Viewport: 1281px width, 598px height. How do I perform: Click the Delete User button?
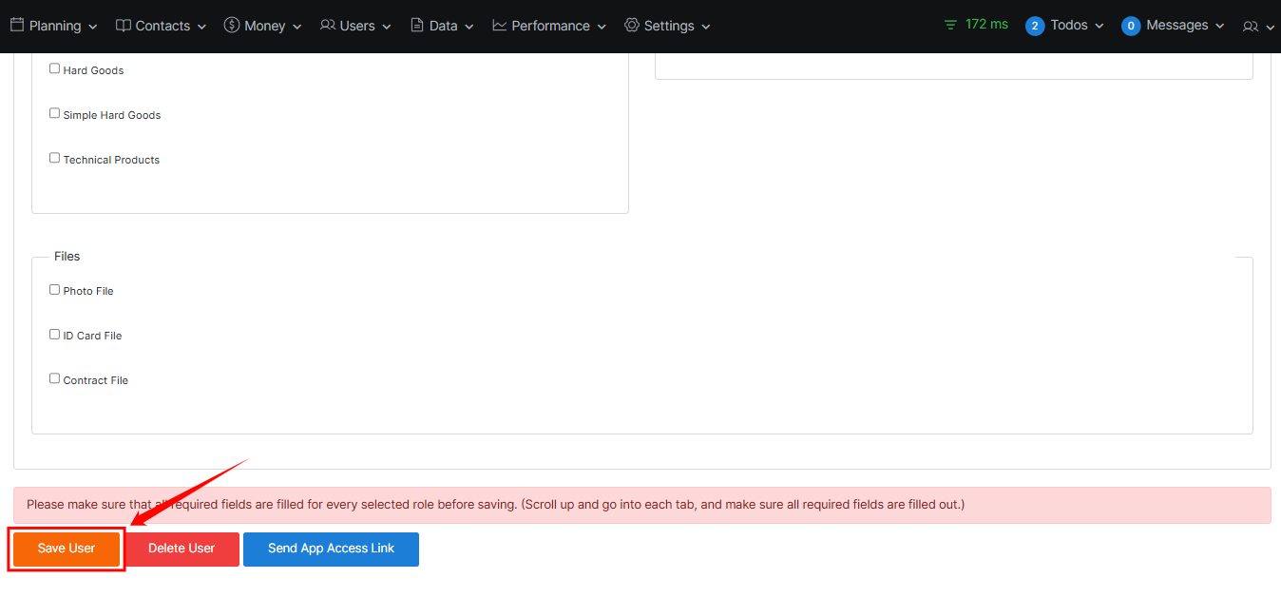pos(182,549)
